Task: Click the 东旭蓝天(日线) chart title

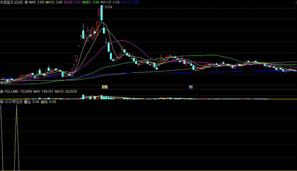Action: [x=12, y=2]
